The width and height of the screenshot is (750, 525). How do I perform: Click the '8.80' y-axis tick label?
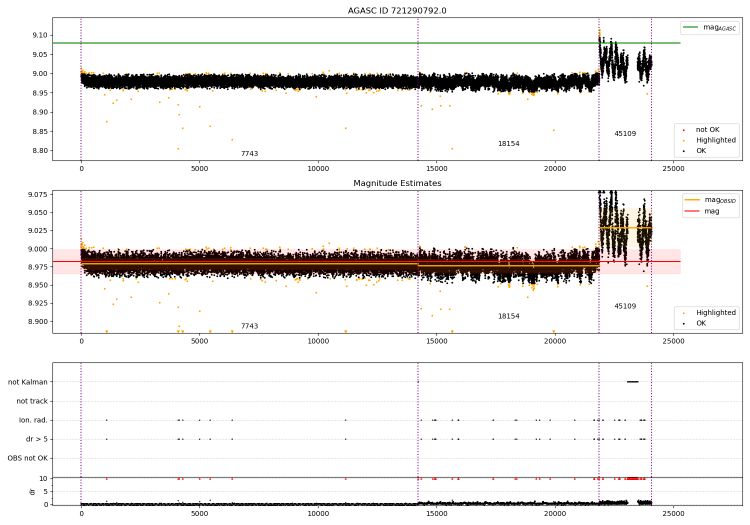tap(41, 151)
